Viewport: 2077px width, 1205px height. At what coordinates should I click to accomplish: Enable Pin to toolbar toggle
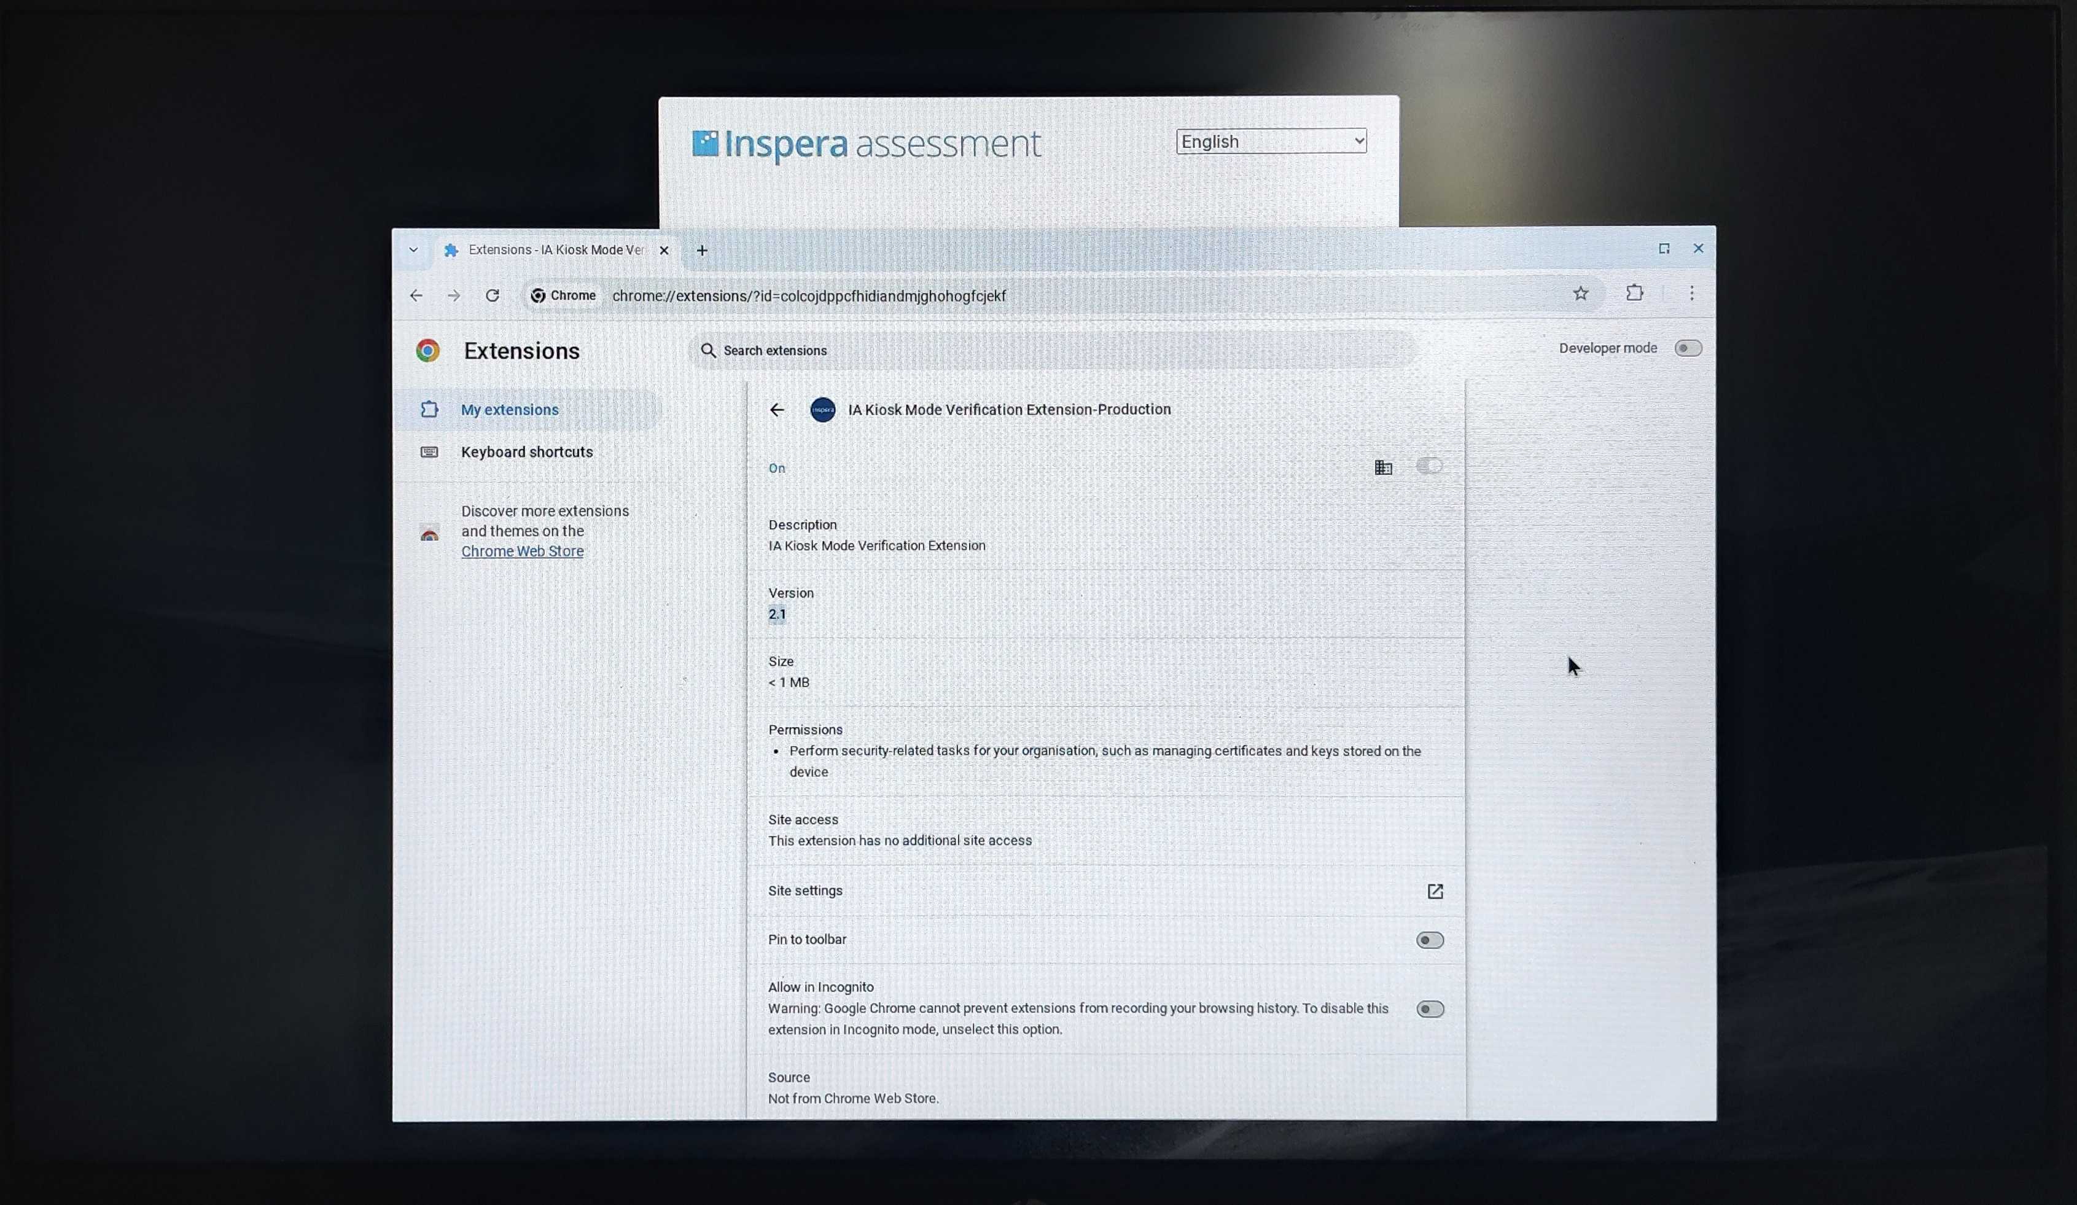click(x=1430, y=940)
